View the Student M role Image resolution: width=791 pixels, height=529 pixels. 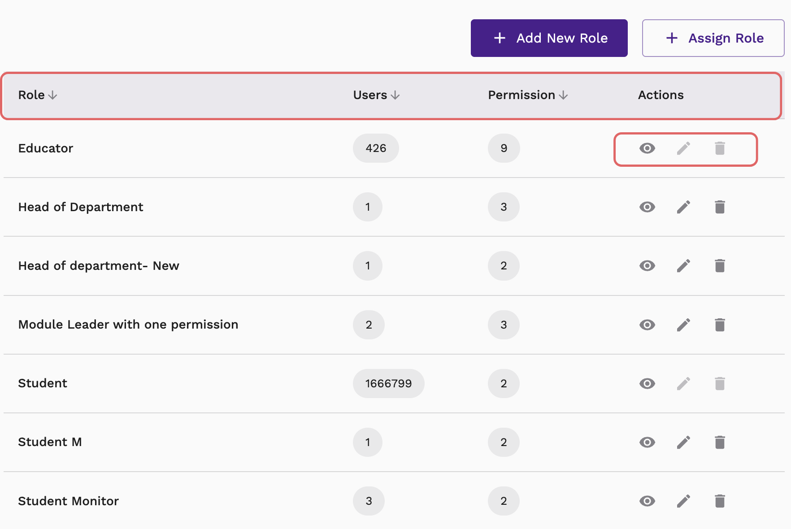point(647,442)
